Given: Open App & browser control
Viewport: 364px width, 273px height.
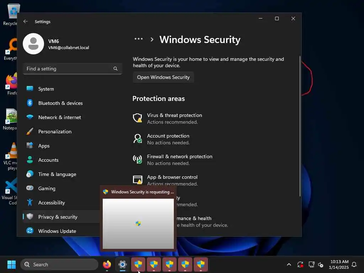Looking at the screenshot, I should [165, 180].
